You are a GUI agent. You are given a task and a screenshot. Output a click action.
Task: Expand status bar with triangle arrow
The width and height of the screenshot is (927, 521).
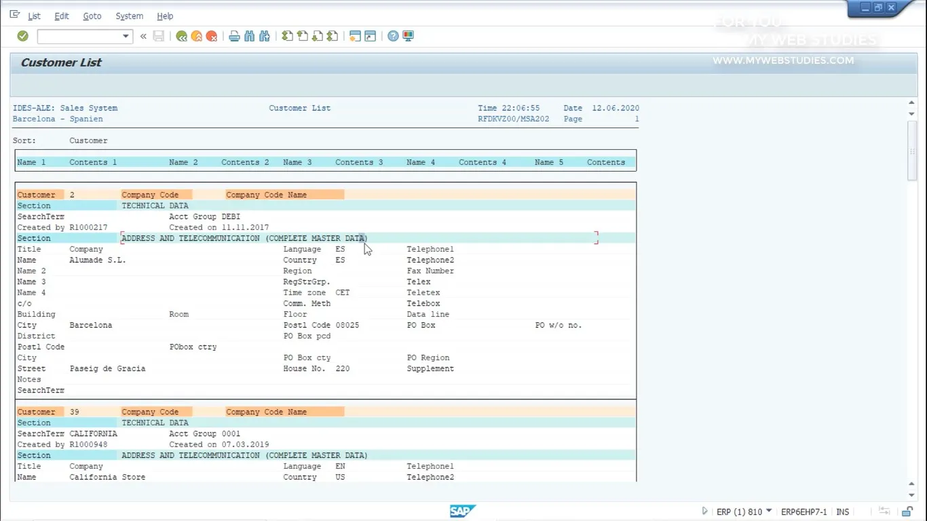tap(704, 512)
